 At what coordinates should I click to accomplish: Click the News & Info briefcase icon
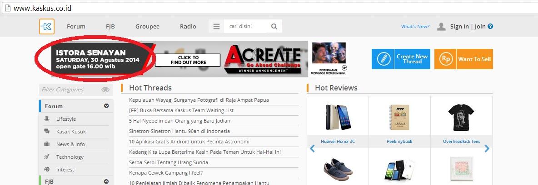(47, 144)
